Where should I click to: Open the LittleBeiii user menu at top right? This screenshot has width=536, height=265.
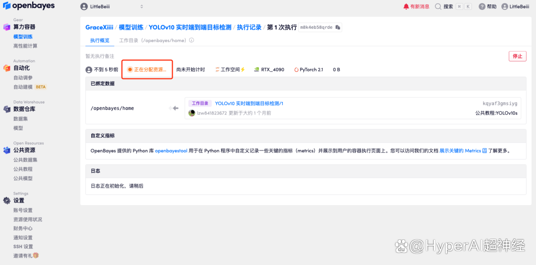tap(515, 6)
